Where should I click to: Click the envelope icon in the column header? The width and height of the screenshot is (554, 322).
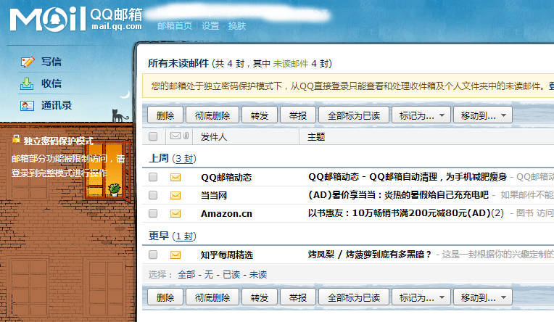(175, 136)
